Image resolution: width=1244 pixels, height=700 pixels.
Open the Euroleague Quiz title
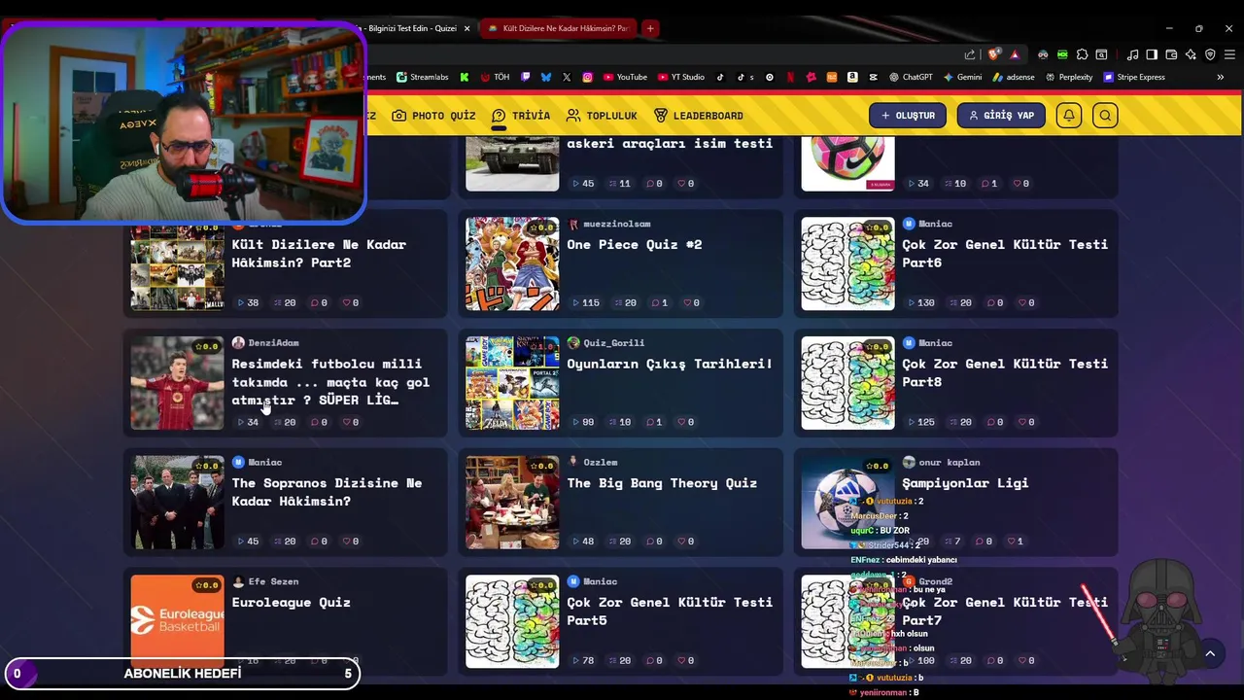tap(291, 603)
